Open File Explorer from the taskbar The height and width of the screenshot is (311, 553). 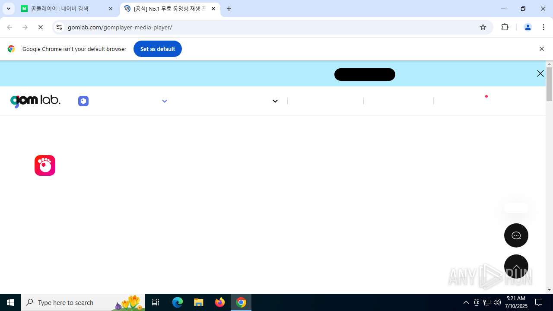pos(198,302)
